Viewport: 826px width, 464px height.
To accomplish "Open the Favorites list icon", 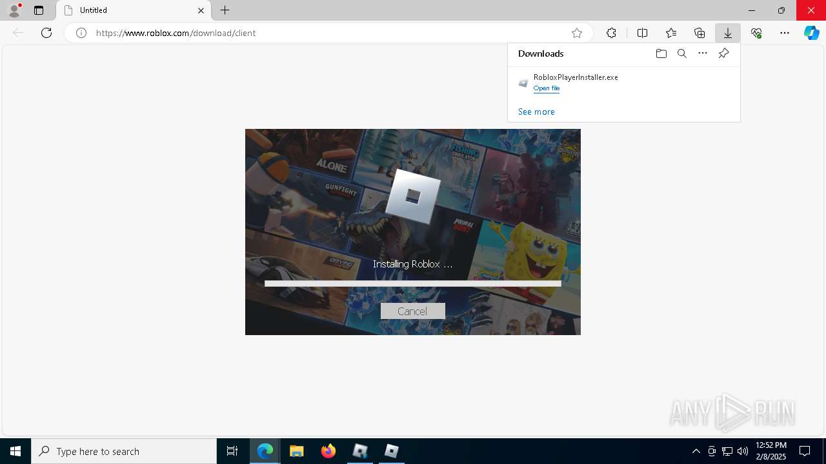I will coord(671,33).
